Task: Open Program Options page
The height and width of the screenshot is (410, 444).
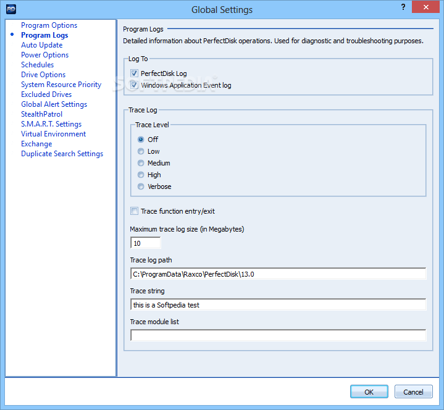Action: (49, 25)
